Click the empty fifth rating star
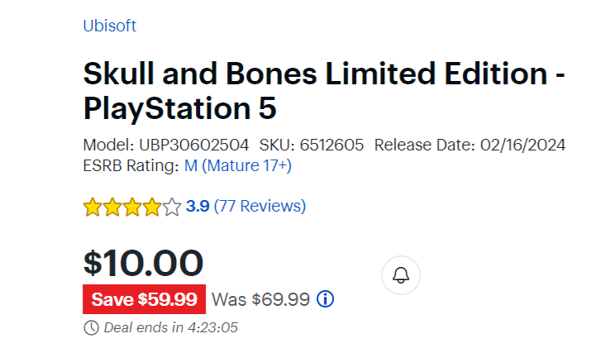This screenshot has width=605, height=348. (171, 207)
